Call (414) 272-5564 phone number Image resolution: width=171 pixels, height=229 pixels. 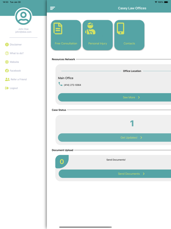coord(72,85)
